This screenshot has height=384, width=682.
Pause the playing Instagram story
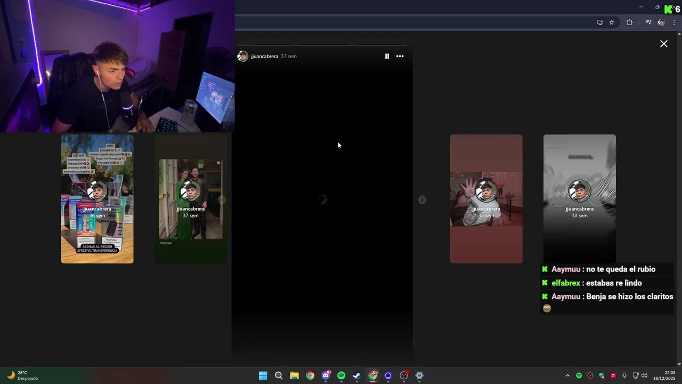pos(387,56)
